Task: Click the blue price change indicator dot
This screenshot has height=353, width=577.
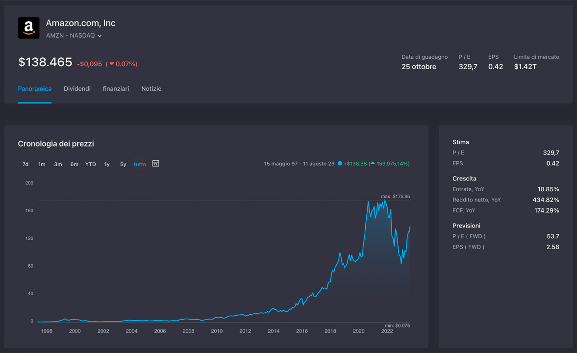Action: tap(339, 164)
